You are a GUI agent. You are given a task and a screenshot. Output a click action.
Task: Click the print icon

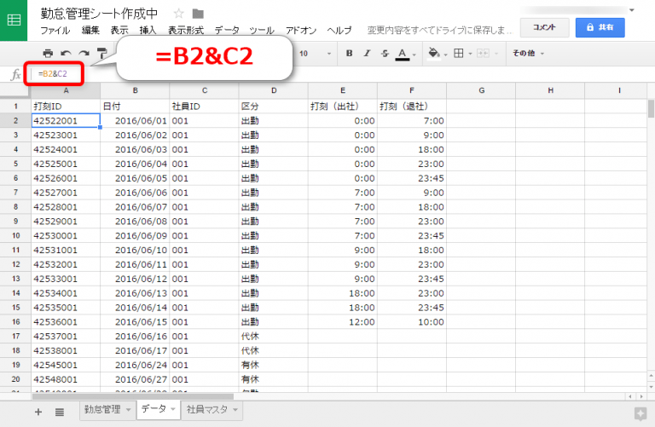click(48, 53)
